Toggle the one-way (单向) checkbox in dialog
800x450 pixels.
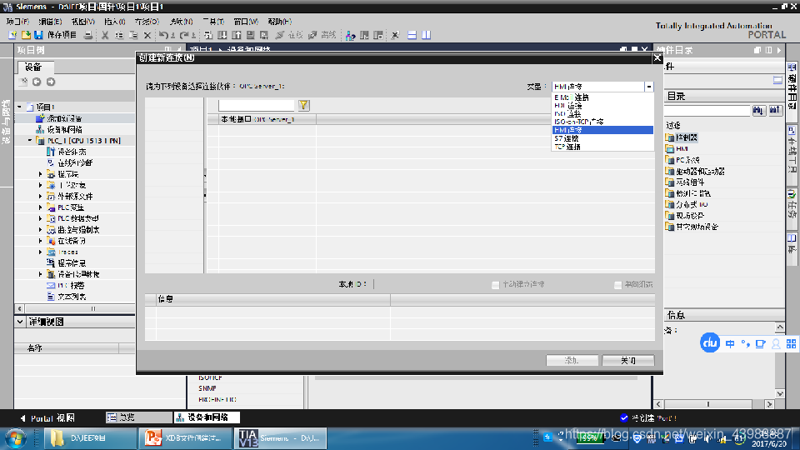coord(617,285)
